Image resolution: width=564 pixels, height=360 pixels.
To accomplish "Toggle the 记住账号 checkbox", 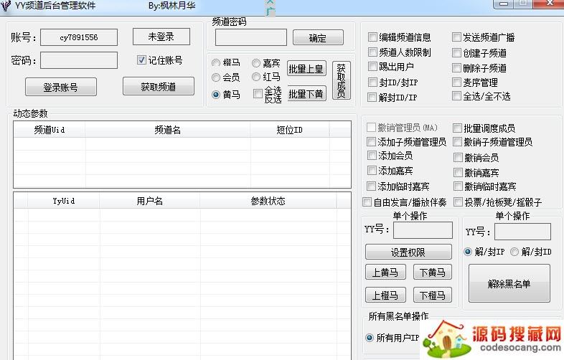I will pyautogui.click(x=142, y=60).
